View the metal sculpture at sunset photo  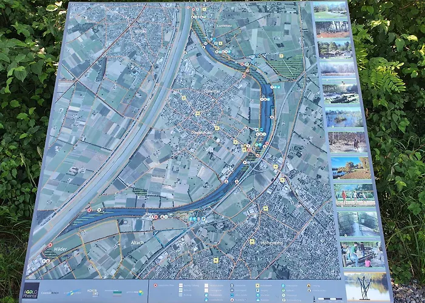click(367, 285)
